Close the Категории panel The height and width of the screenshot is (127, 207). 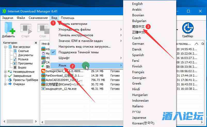click(x=36, y=43)
